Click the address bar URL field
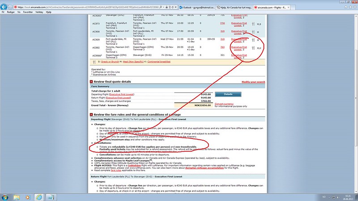This screenshot has width=358, height=201. click(88, 7)
